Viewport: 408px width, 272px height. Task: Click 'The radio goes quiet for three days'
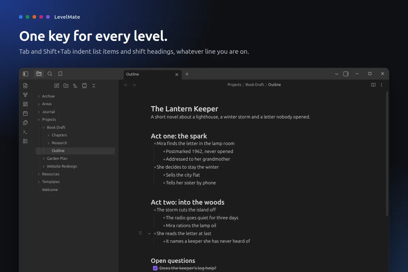[202, 218]
